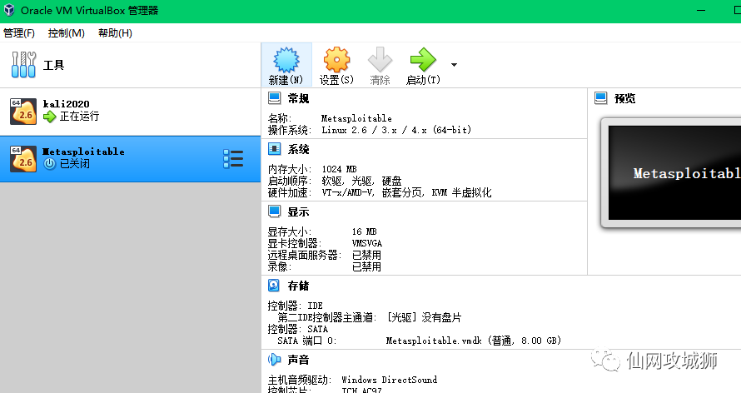Click the '控制器: IDE' line
741x393 pixels.
tap(295, 306)
